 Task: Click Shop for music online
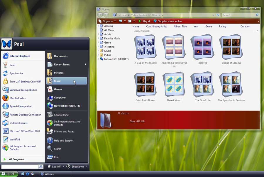point(170,21)
